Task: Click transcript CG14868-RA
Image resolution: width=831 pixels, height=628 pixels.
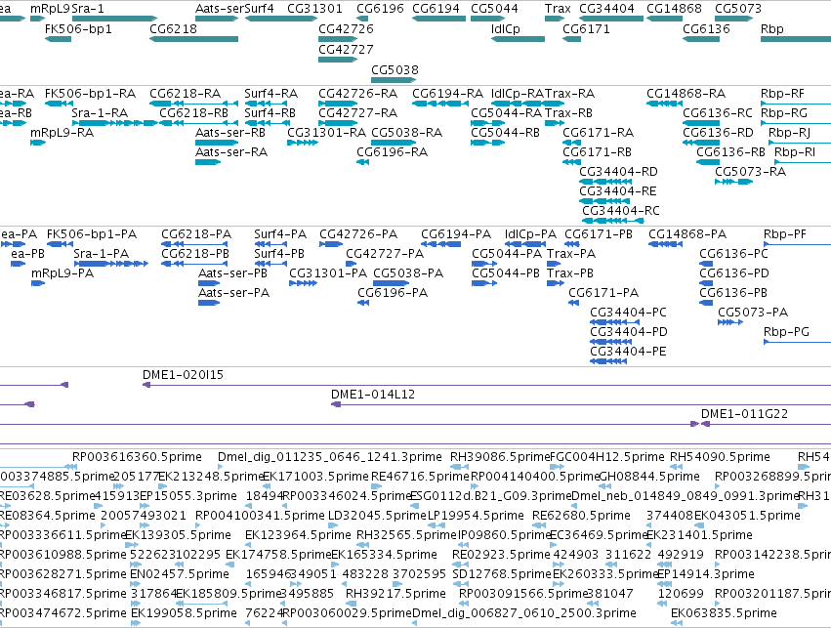Action: [686, 94]
